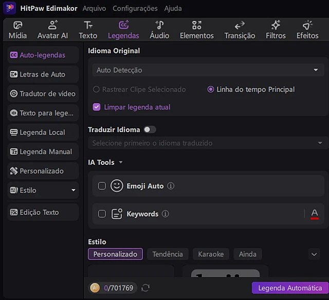Open Letras de Auto in the sidebar
Image resolution: width=329 pixels, height=300 pixels.
point(43,74)
